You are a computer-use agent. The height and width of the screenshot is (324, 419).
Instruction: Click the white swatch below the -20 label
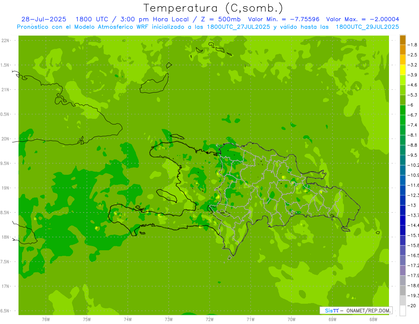point(403,310)
